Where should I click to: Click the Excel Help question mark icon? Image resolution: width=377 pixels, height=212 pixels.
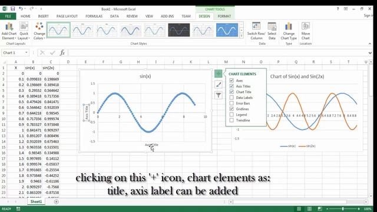[338, 9]
